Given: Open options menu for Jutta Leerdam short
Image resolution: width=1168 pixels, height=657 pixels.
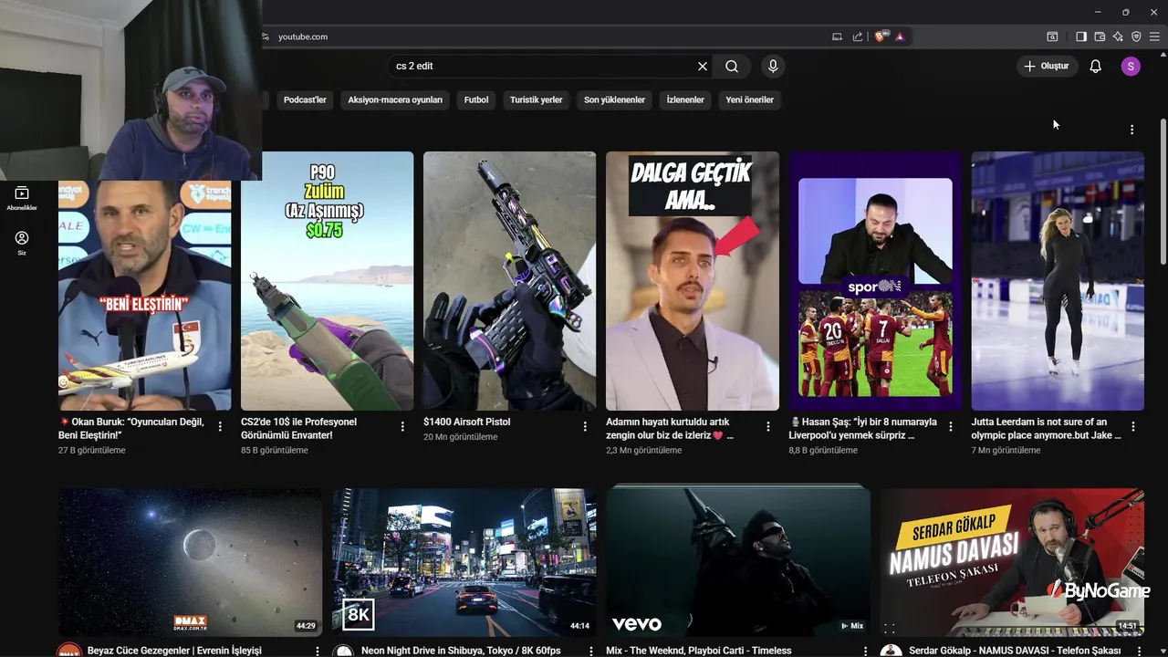Looking at the screenshot, I should click(1133, 426).
